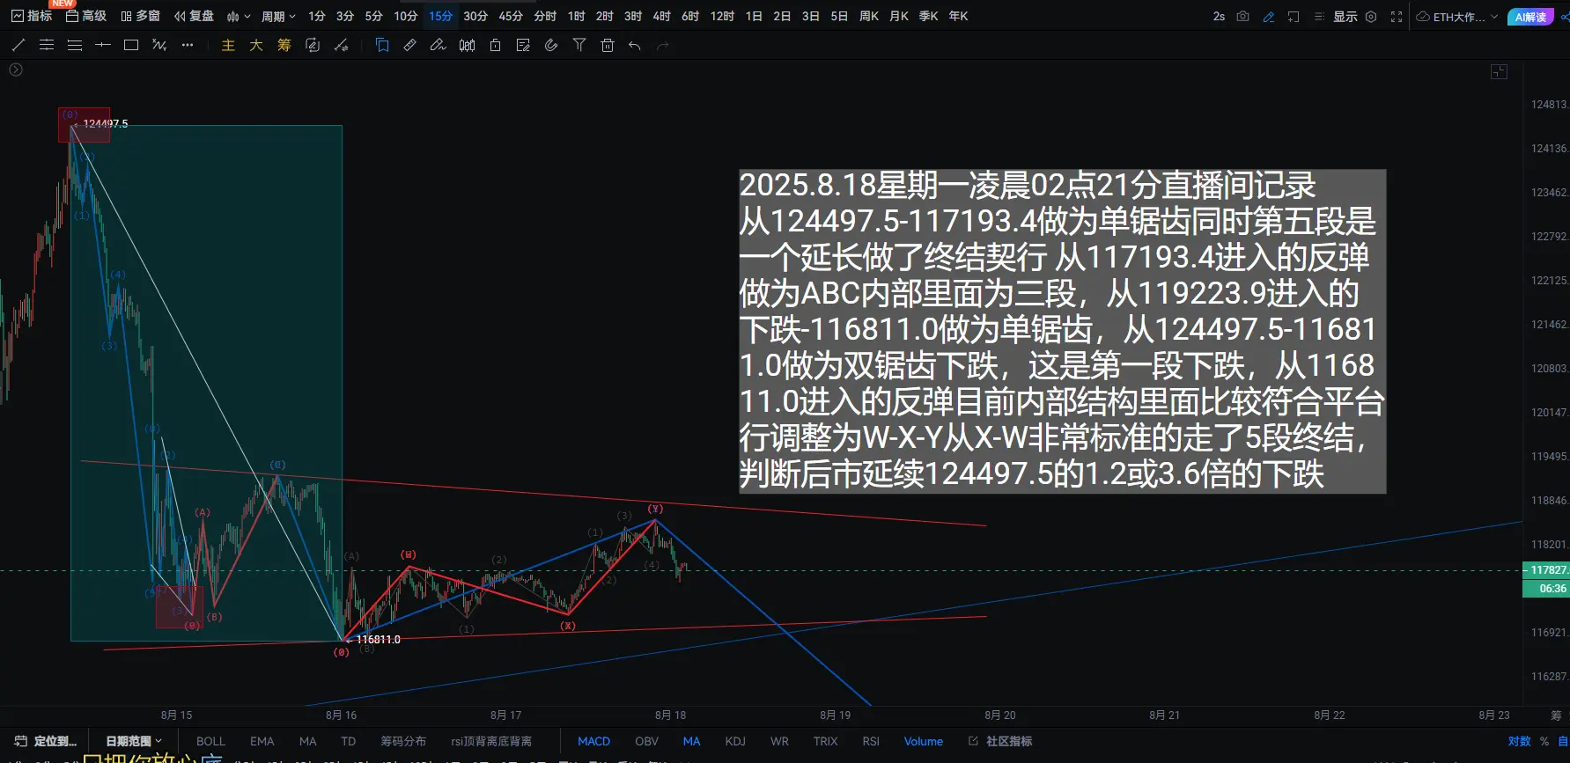Click the 大 indicator shortcut

[256, 45]
